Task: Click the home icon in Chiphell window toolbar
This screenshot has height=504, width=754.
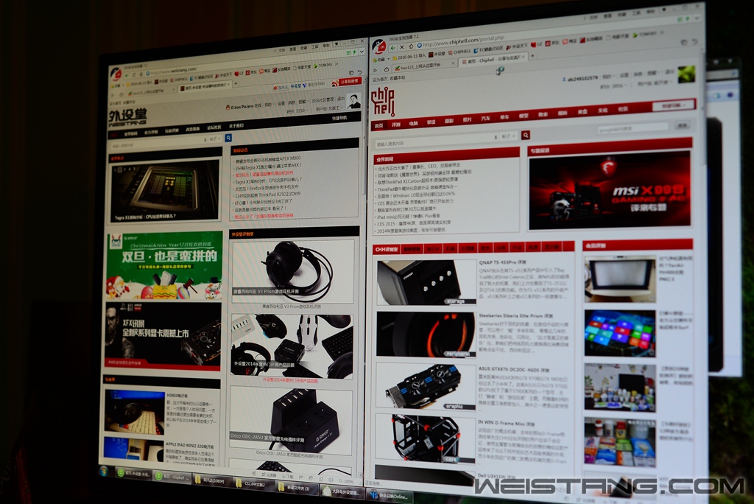Action: click(411, 46)
